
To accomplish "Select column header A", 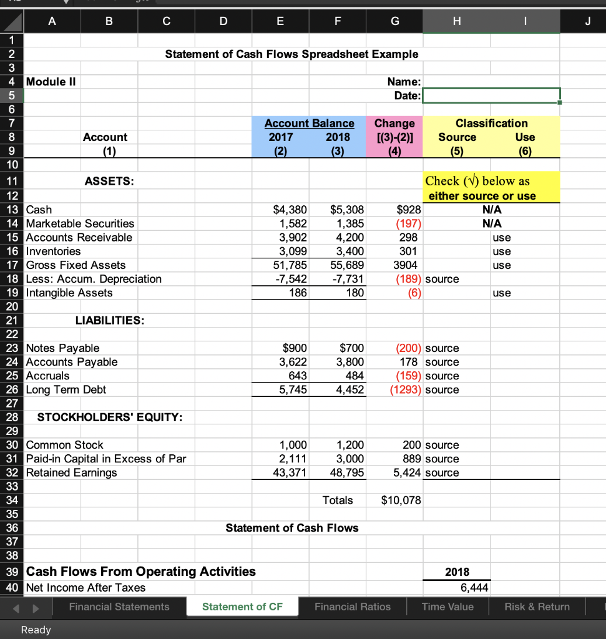I will tap(52, 21).
